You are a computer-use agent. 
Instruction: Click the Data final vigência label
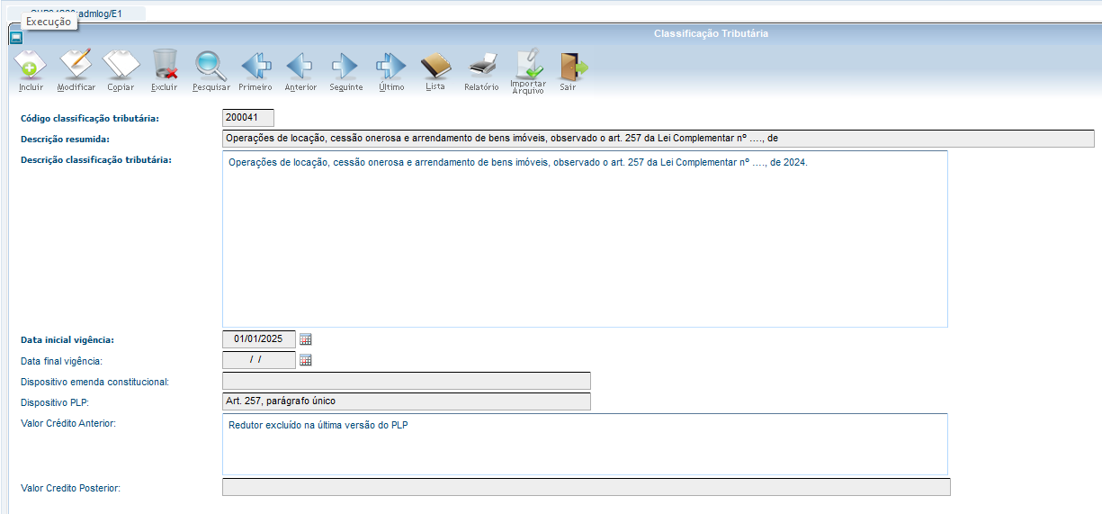pos(61,361)
